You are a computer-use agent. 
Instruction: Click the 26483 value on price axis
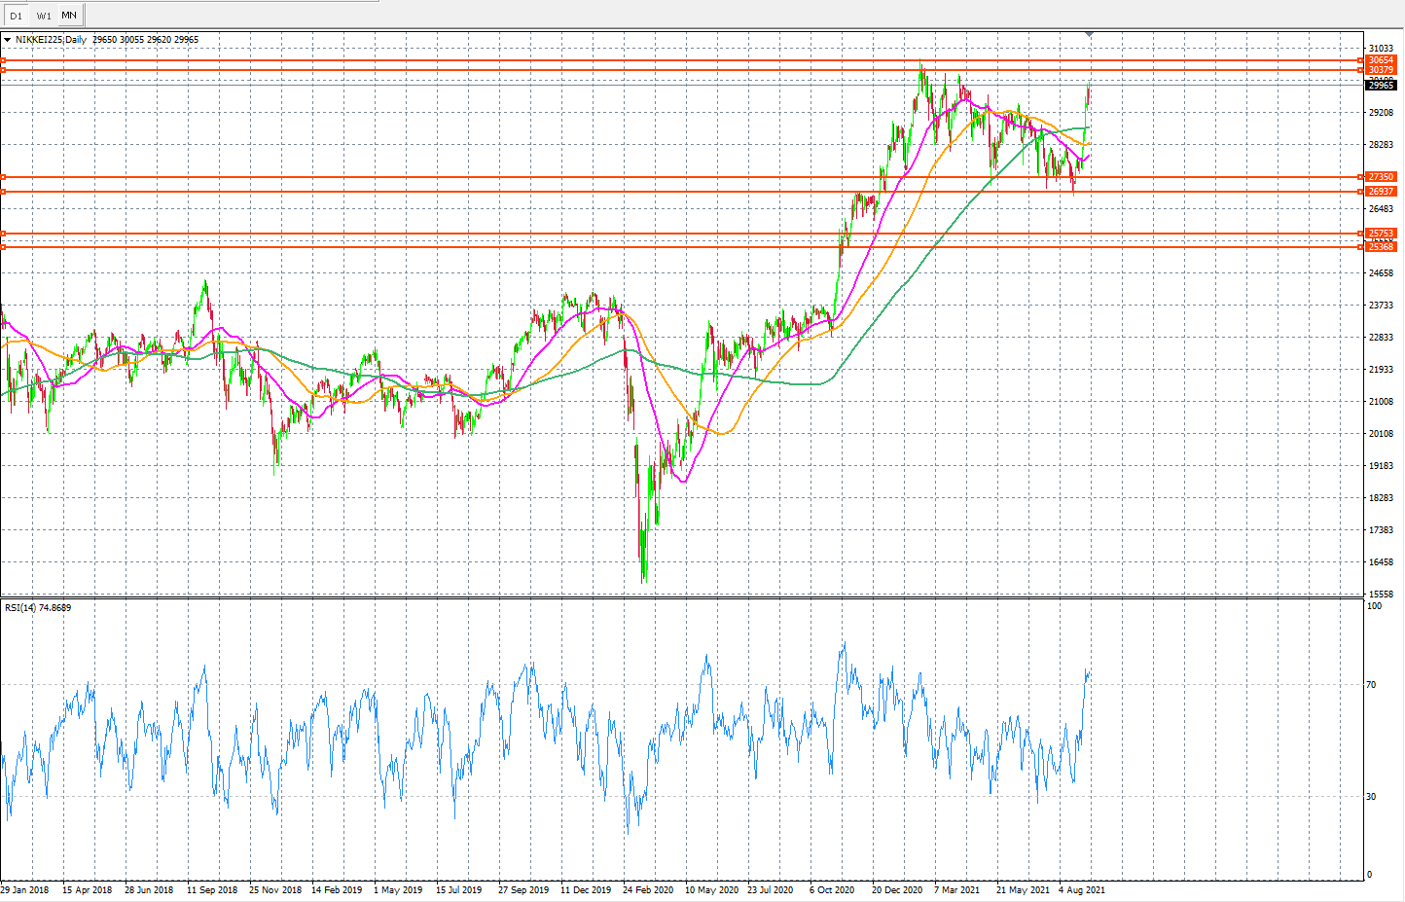point(1381,209)
